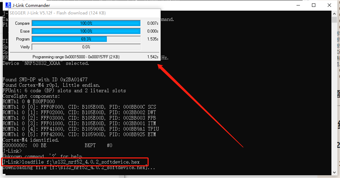Click the 20000000: 00 BE BKPT line
This screenshot has width=340, height=178.
[58, 145]
